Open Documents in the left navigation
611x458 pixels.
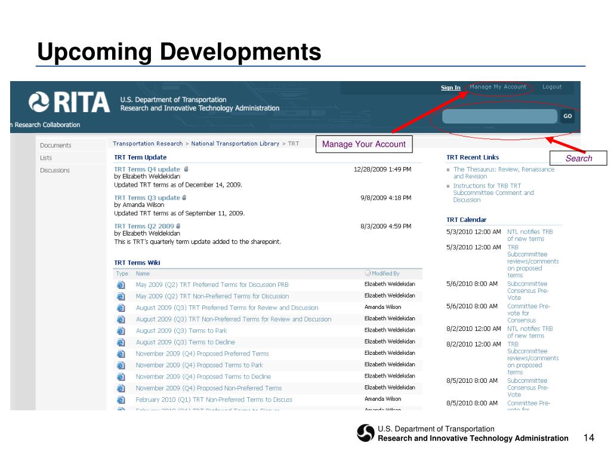55,146
